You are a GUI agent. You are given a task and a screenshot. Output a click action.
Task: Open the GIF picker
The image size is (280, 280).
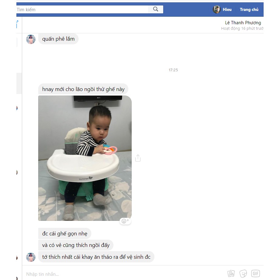255,273
